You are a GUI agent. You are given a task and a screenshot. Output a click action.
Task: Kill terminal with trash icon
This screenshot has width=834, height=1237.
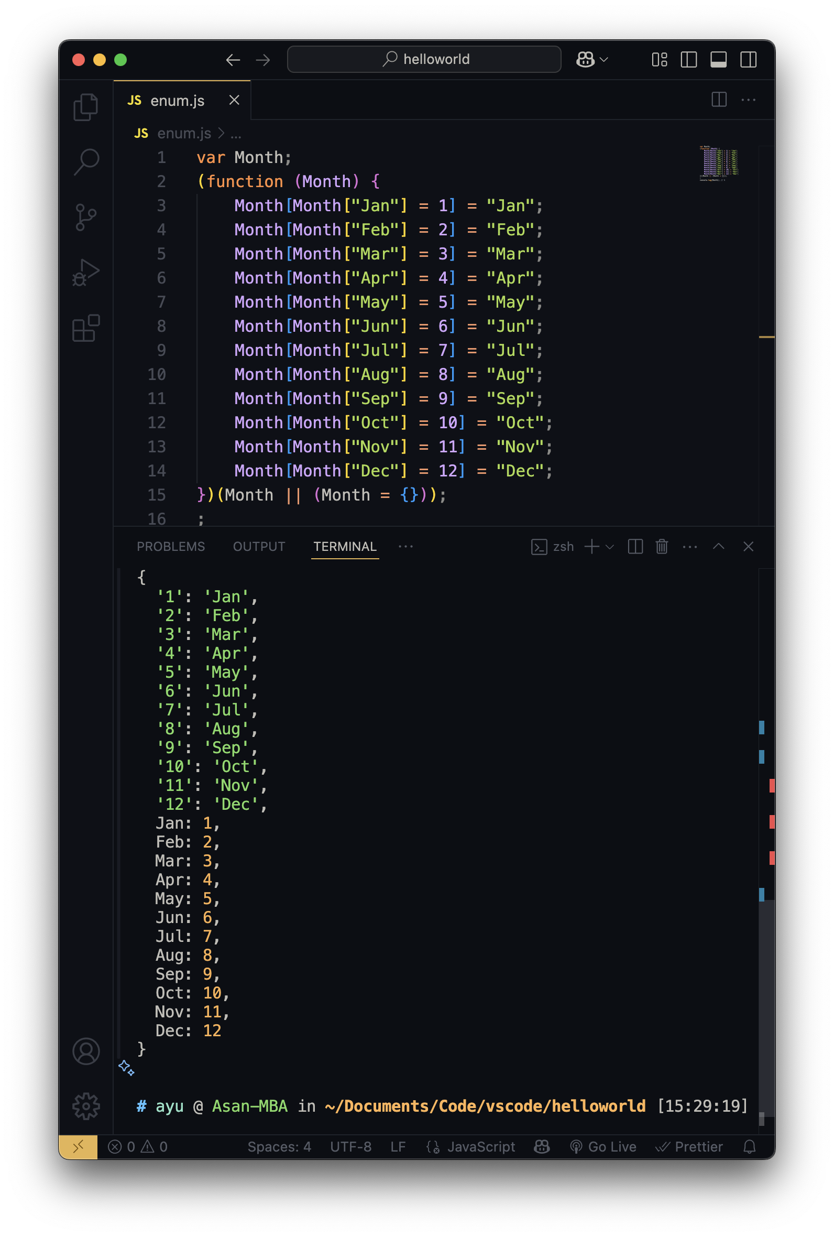pos(662,546)
